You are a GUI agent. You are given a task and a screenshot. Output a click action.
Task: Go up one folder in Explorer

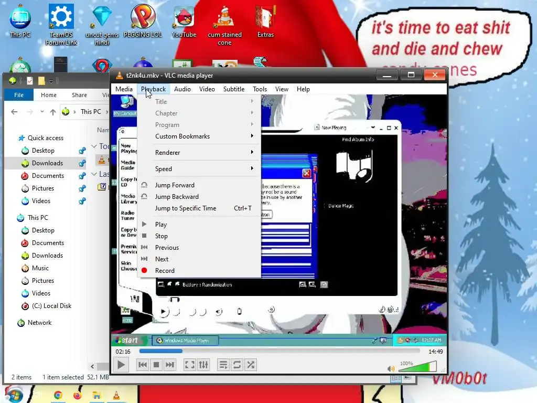53,112
